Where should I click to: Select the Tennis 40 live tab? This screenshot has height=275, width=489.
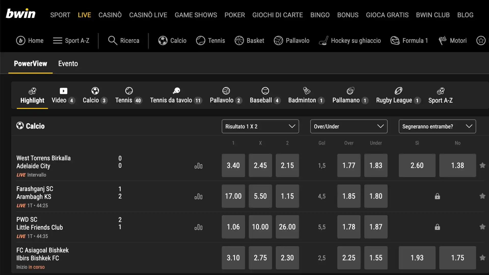129,96
